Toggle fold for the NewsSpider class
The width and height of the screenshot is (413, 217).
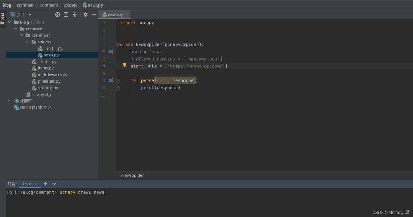[118, 45]
